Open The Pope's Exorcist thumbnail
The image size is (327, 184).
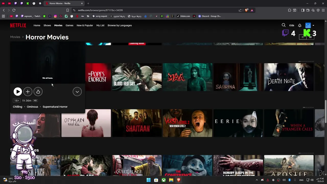(98, 77)
